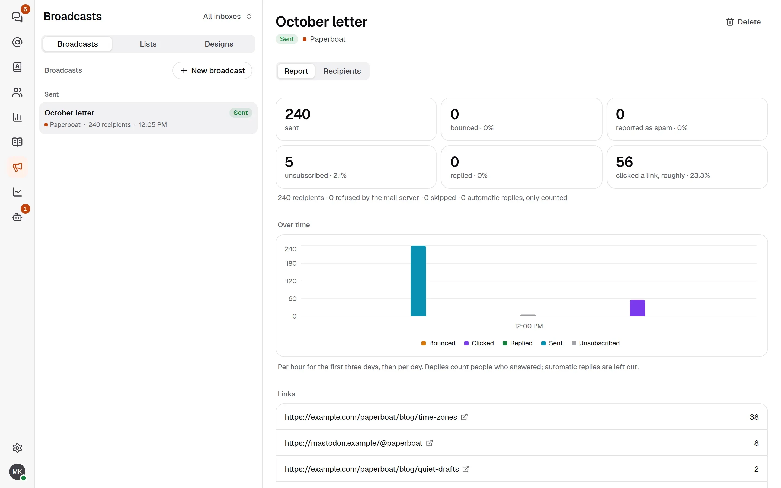781x488 pixels.
Task: Open https://example.com/paperboat/blog/quiet-drafts link
Action: coord(372,469)
